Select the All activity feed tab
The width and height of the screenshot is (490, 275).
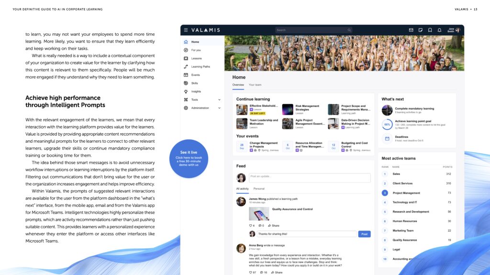tap(243, 189)
